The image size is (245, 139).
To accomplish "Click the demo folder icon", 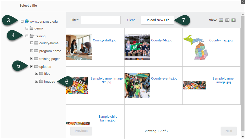I will [31, 28].
